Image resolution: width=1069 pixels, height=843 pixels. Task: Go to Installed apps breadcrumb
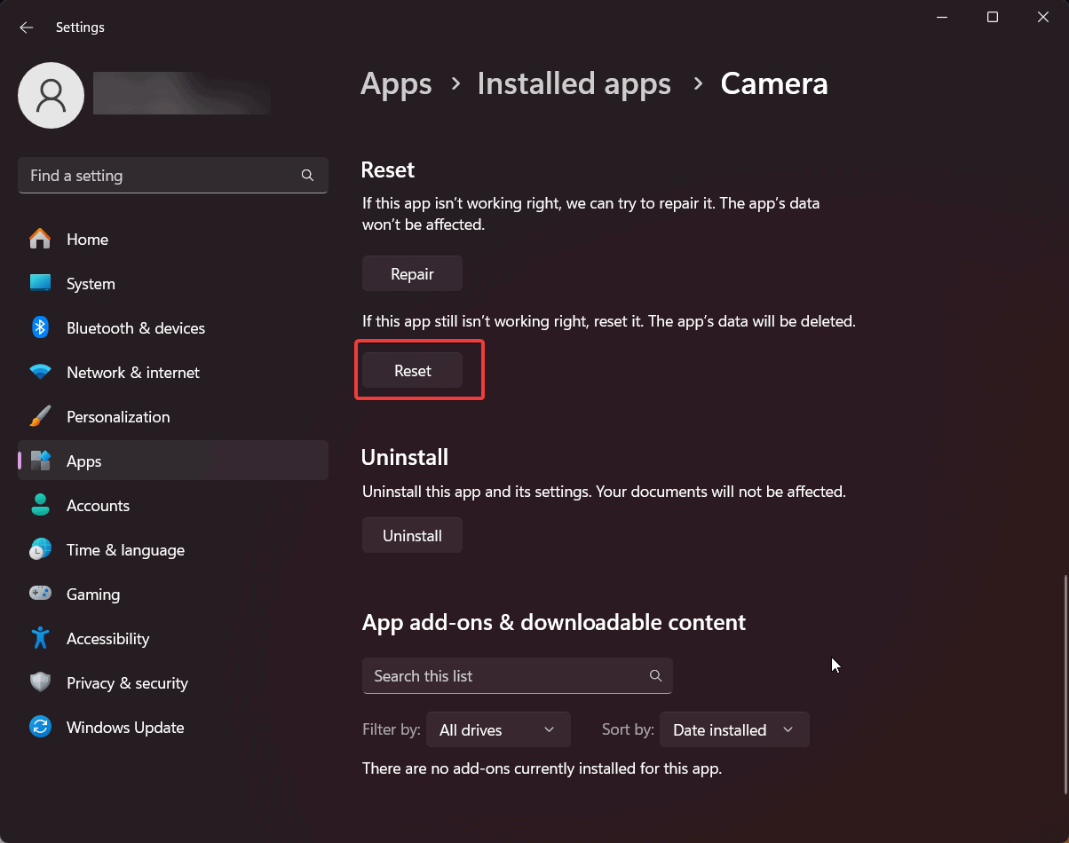574,83
